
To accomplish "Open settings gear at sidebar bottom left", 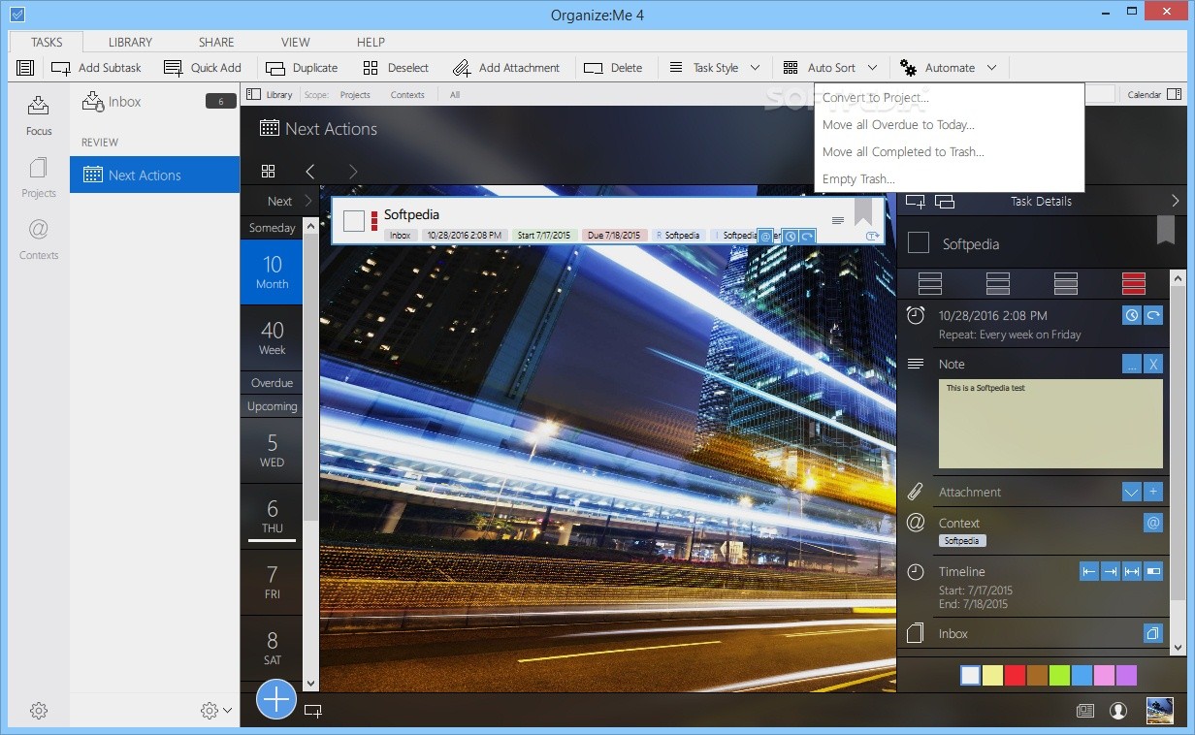I will [39, 710].
